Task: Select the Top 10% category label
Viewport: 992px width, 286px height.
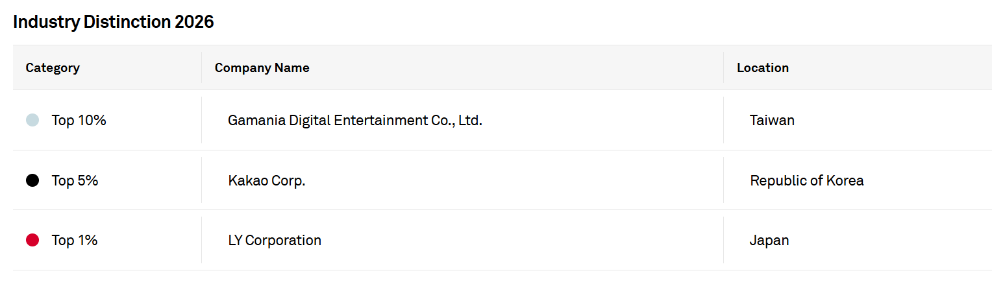Action: tap(79, 120)
